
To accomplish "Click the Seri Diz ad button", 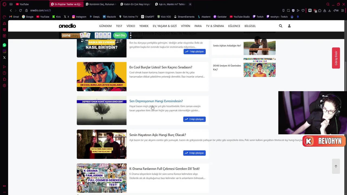I will click(x=120, y=35).
